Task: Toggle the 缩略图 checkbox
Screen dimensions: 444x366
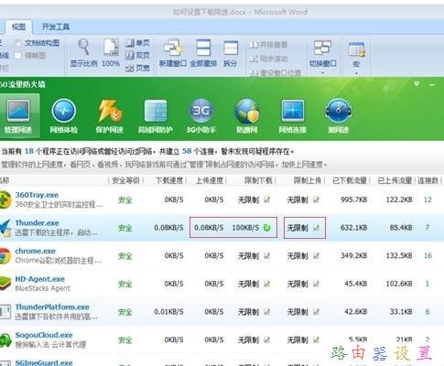Action: click(x=18, y=55)
